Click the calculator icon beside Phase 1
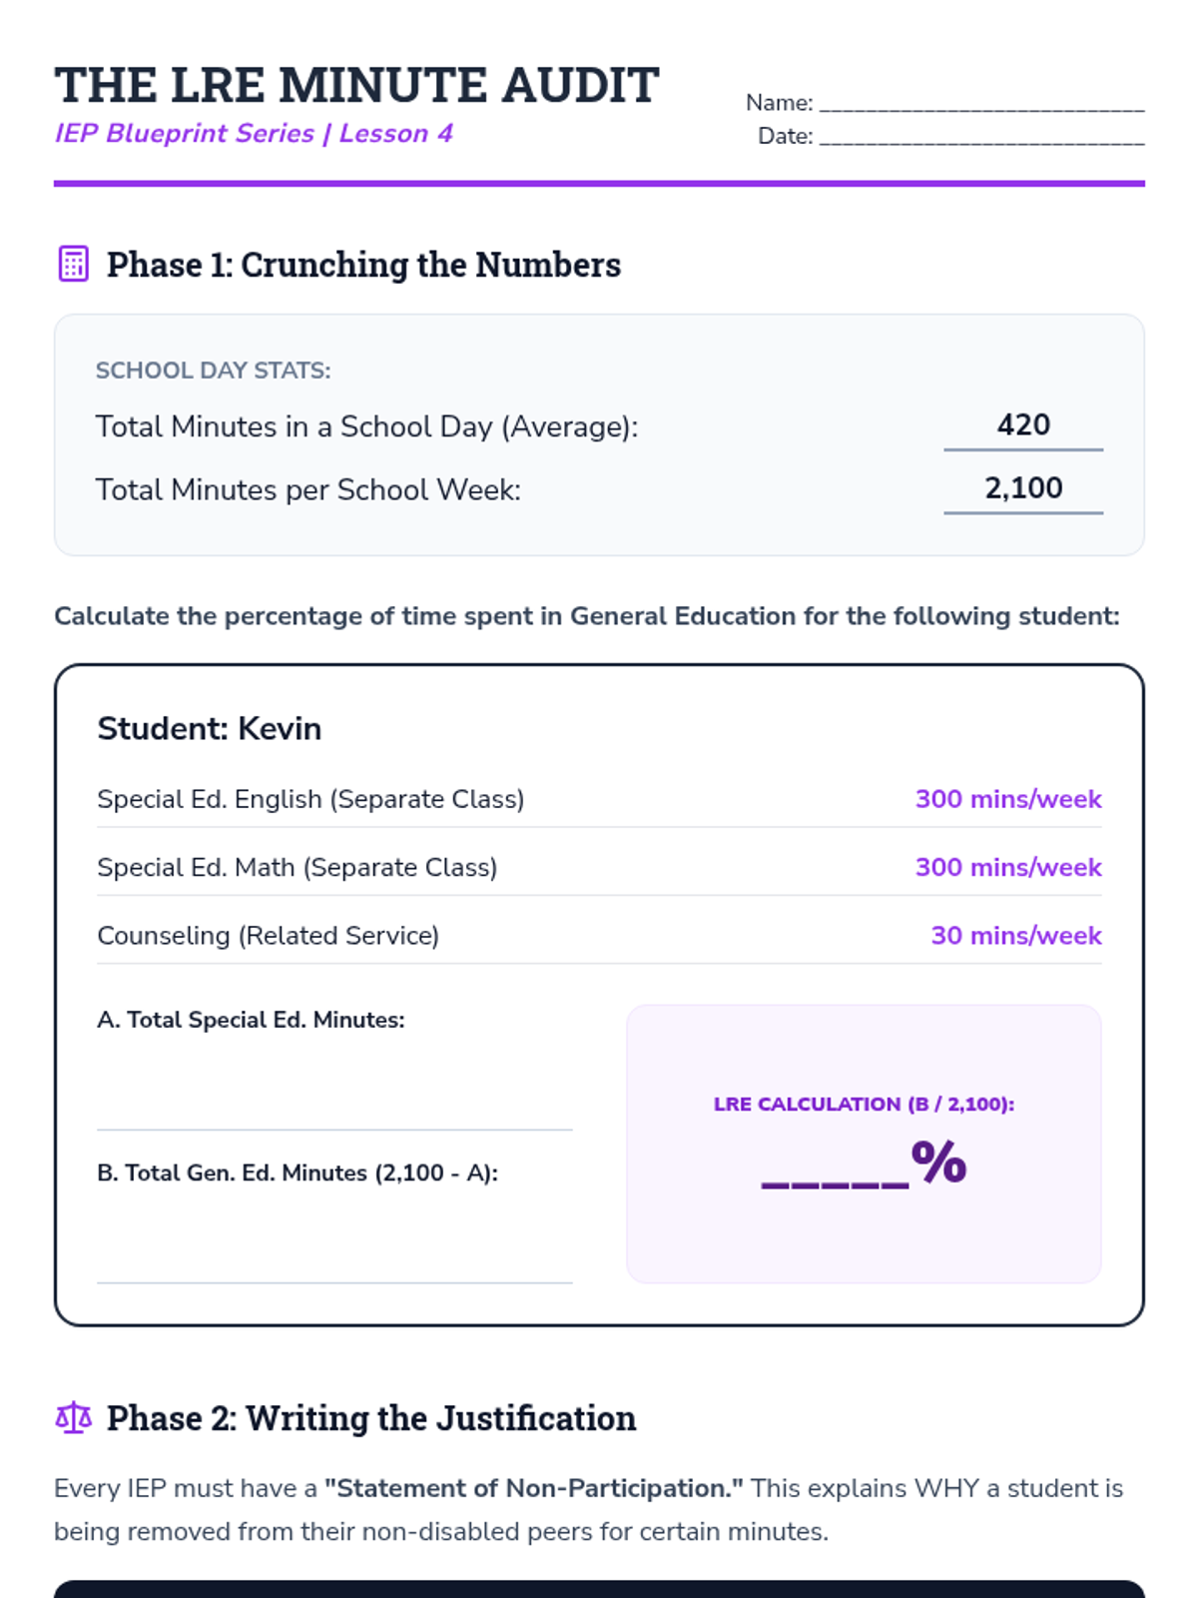This screenshot has width=1198, height=1598. (74, 265)
